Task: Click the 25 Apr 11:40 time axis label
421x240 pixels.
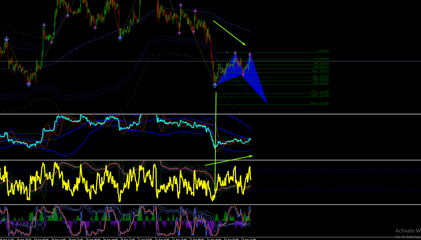Action: 249,239
